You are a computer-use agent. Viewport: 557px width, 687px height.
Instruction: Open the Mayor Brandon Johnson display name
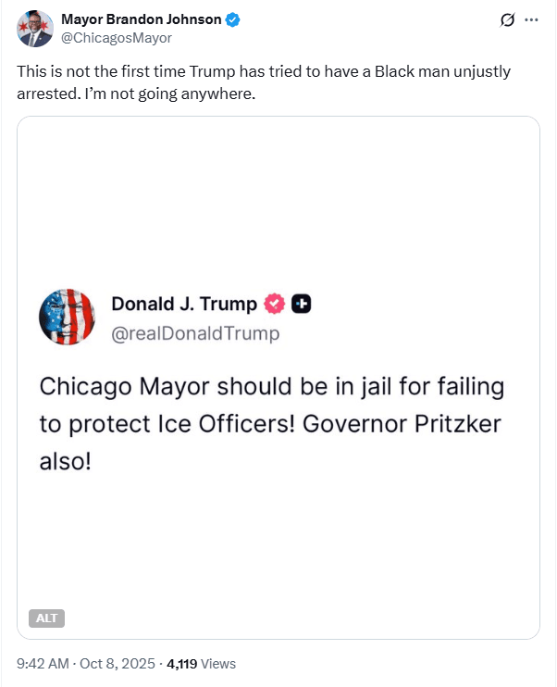click(x=141, y=19)
